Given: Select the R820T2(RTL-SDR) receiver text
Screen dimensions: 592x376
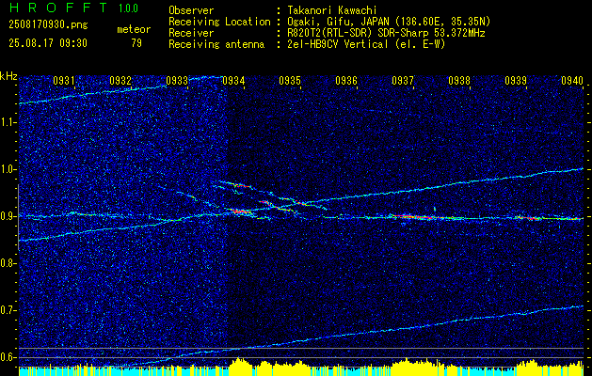Looking at the screenshot, I should pyautogui.click(x=386, y=33).
